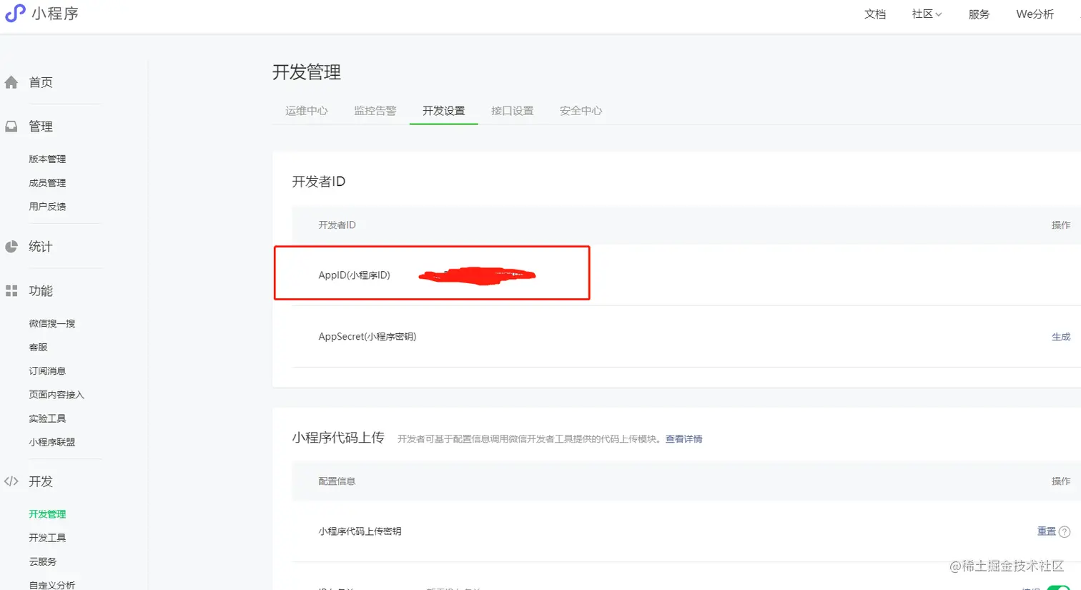
Task: Open We分析 from the top menu
Action: tap(1034, 14)
